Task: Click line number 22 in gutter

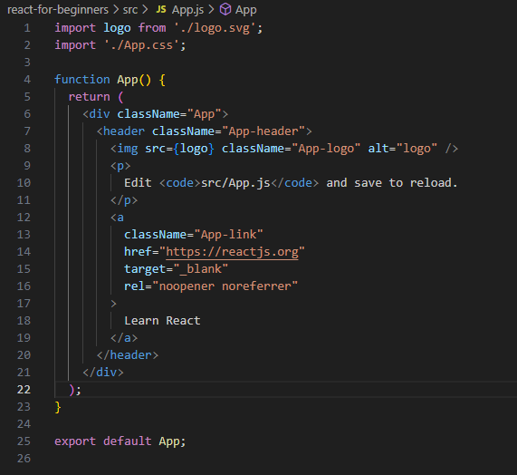Action: click(24, 390)
